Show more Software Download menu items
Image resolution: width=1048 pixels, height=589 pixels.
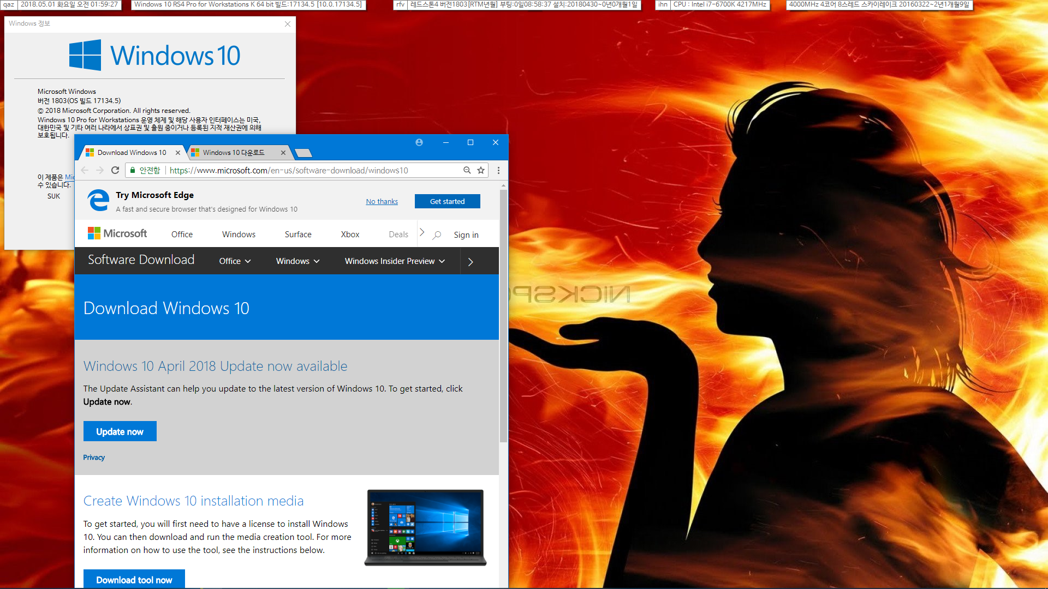pyautogui.click(x=471, y=262)
